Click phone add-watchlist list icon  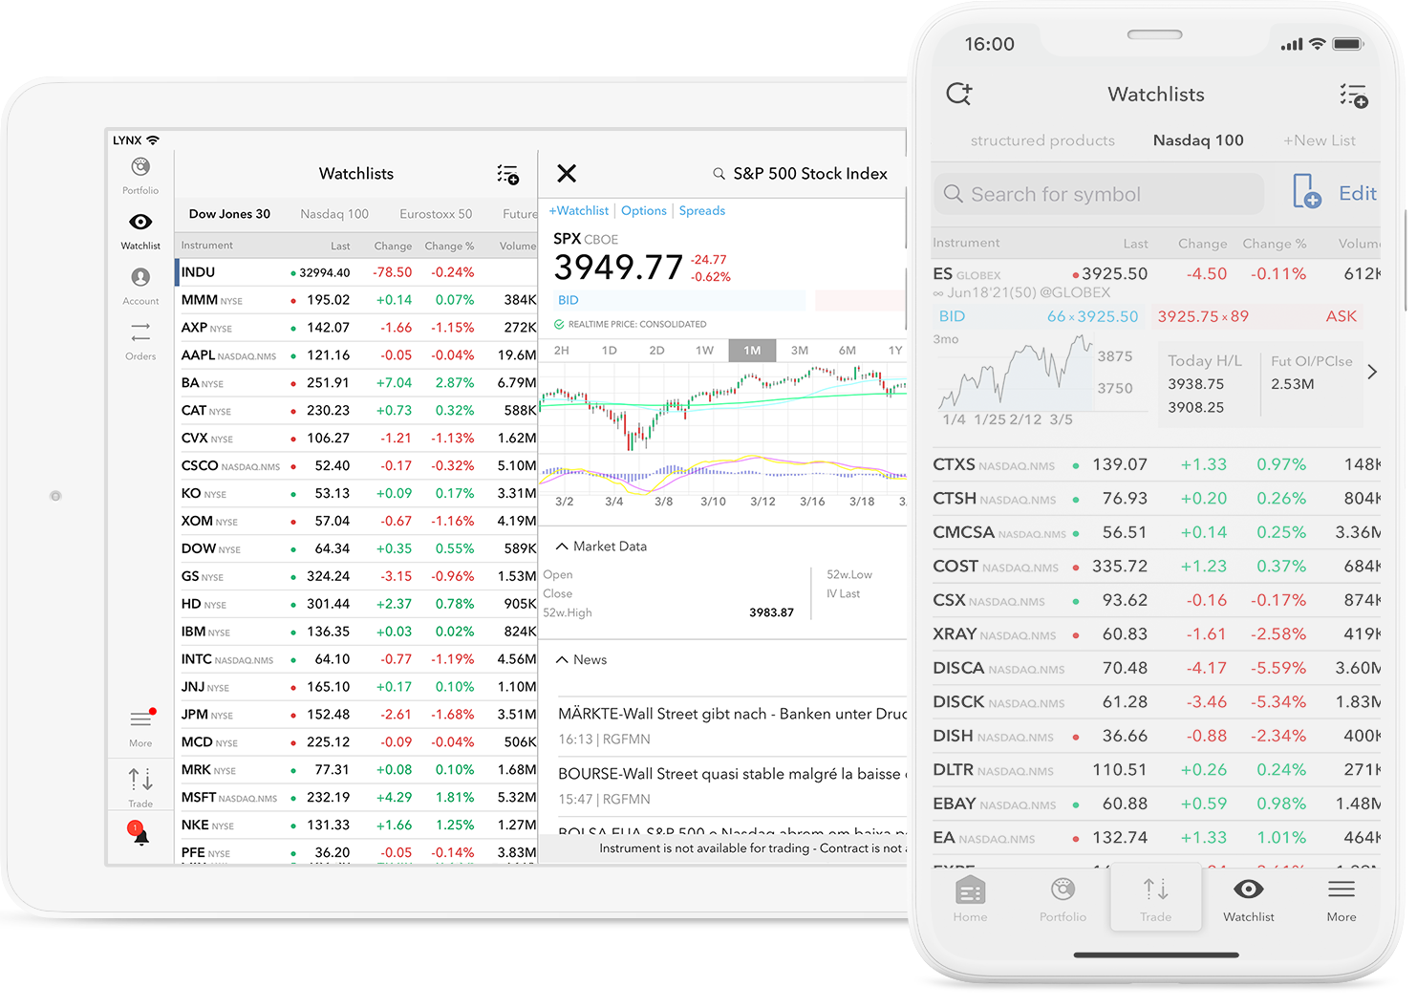1353,95
